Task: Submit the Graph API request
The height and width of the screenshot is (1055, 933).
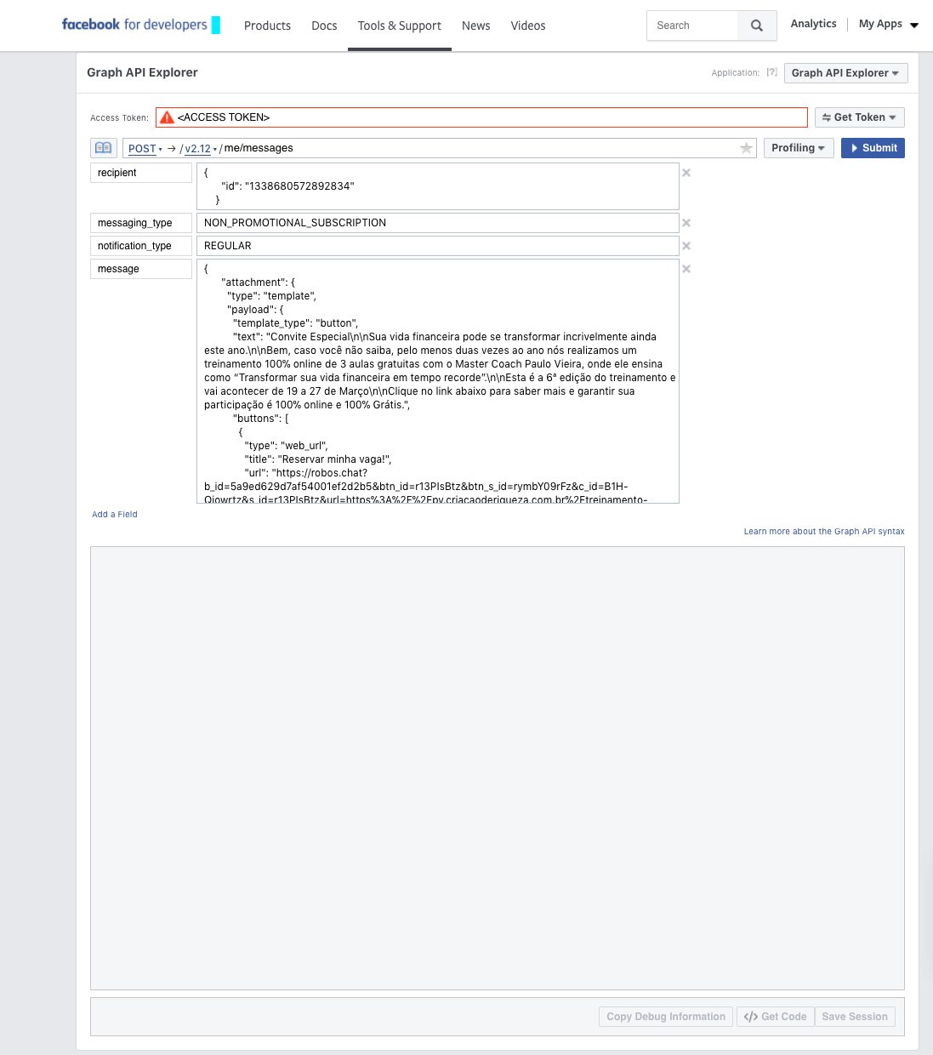Action: pyautogui.click(x=873, y=148)
